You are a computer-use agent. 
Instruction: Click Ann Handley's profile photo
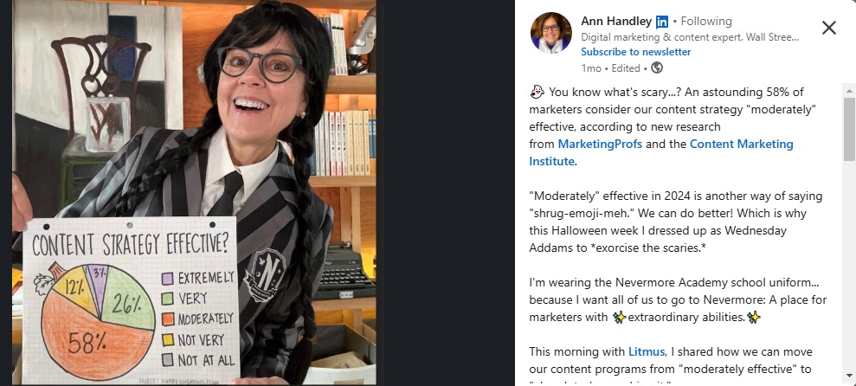pos(550,33)
